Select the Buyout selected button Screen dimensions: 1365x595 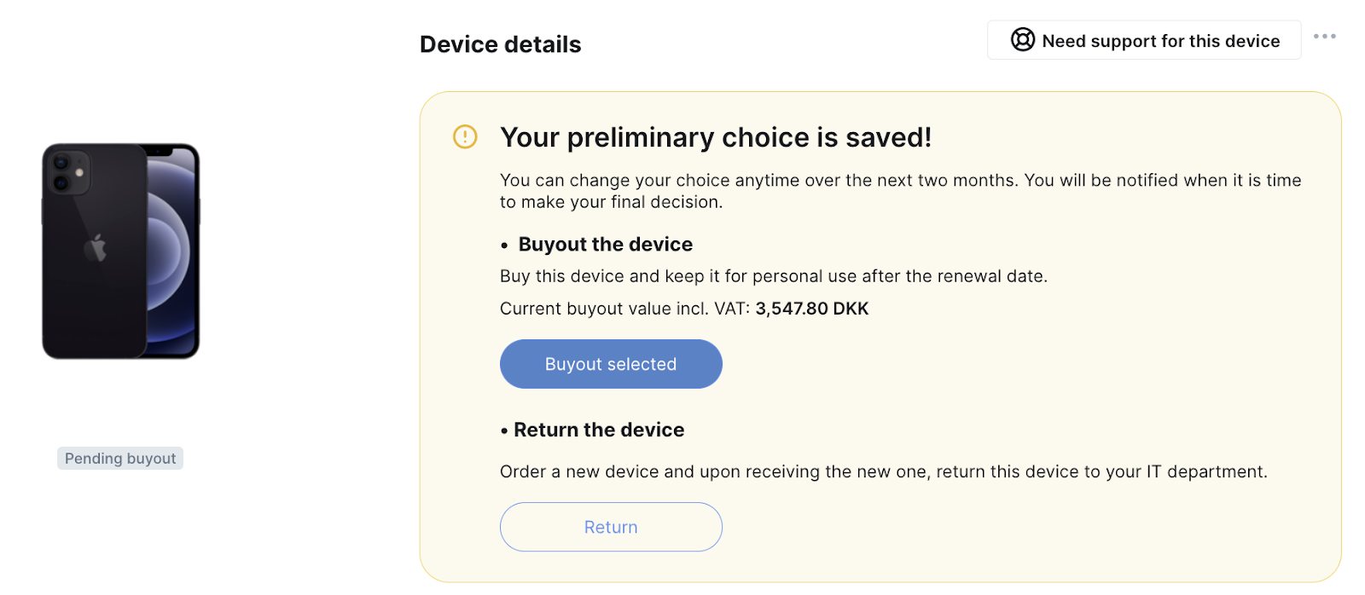tap(611, 364)
